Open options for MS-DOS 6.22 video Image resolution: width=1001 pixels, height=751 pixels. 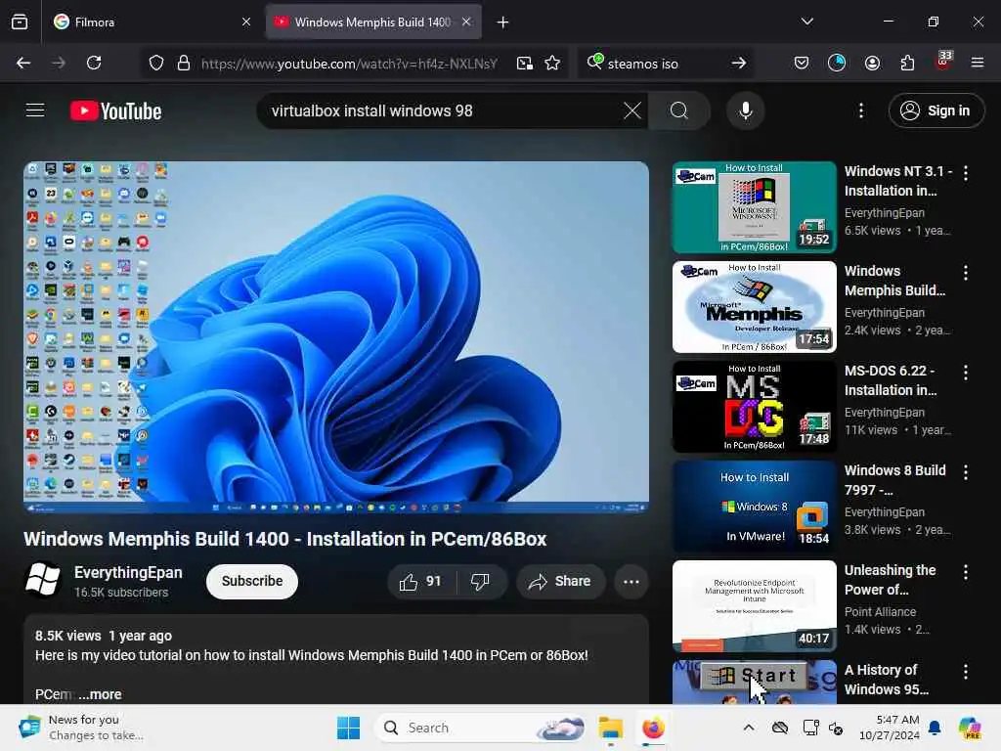pyautogui.click(x=966, y=373)
